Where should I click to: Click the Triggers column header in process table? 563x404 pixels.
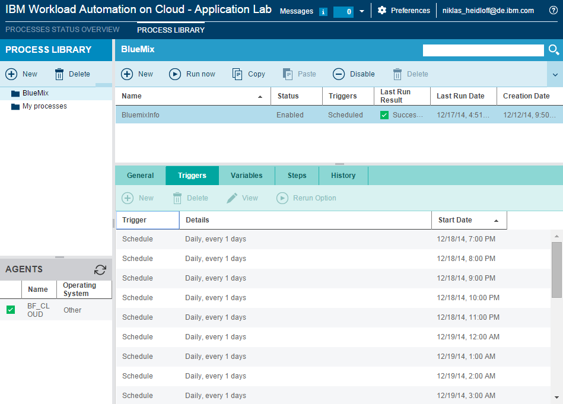tap(348, 96)
